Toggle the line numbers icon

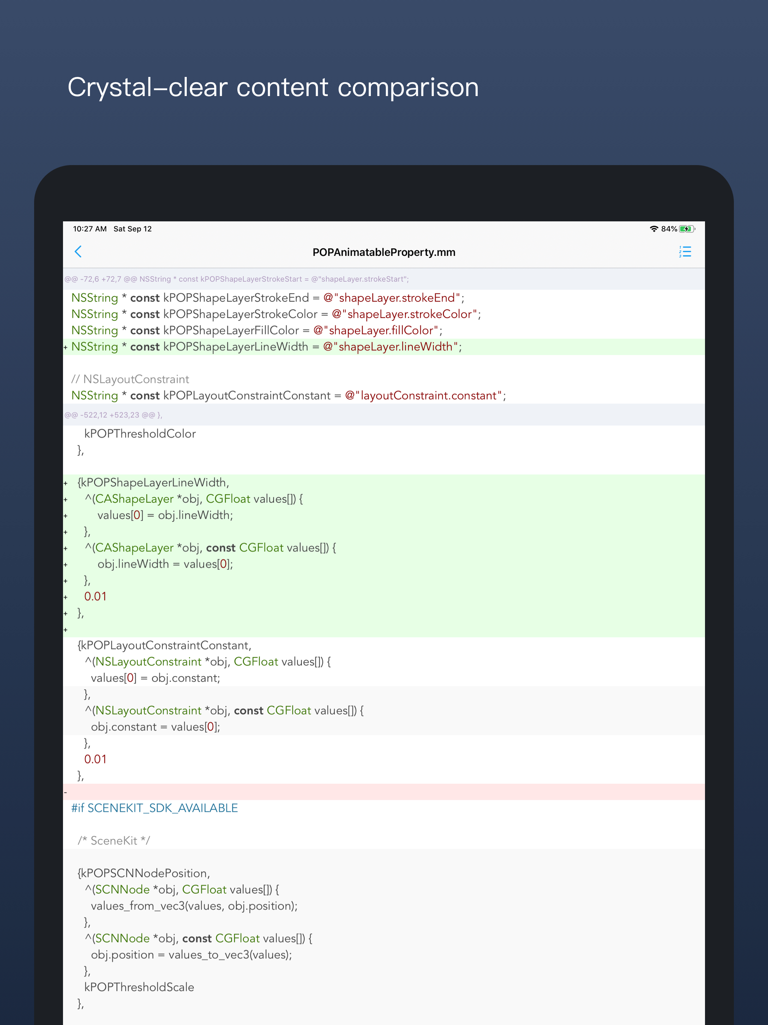685,252
